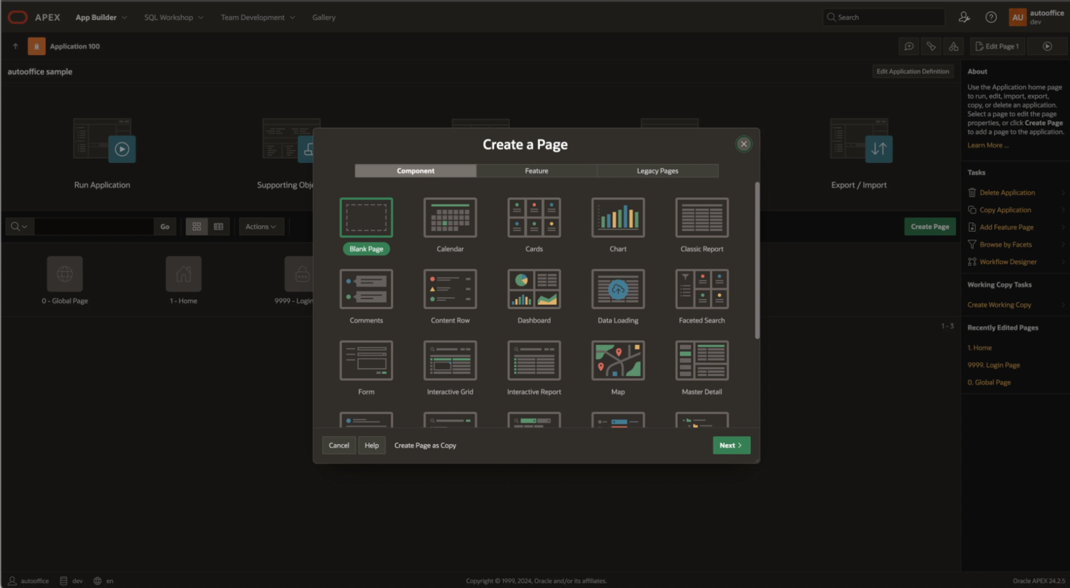Image resolution: width=1070 pixels, height=588 pixels.
Task: Open the 0 - Global Page thumbnail
Action: (x=65, y=274)
